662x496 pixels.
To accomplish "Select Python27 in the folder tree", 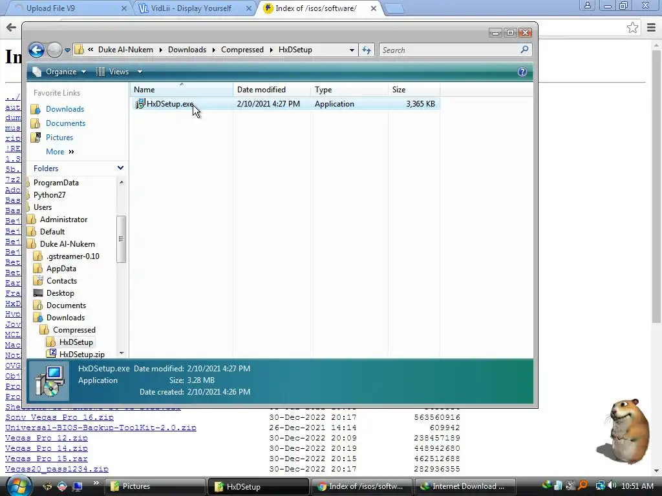I will coord(49,195).
